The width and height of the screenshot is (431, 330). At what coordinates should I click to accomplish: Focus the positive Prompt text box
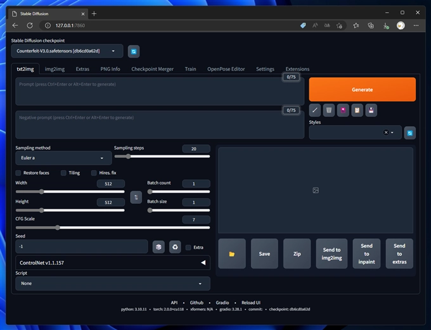click(160, 91)
